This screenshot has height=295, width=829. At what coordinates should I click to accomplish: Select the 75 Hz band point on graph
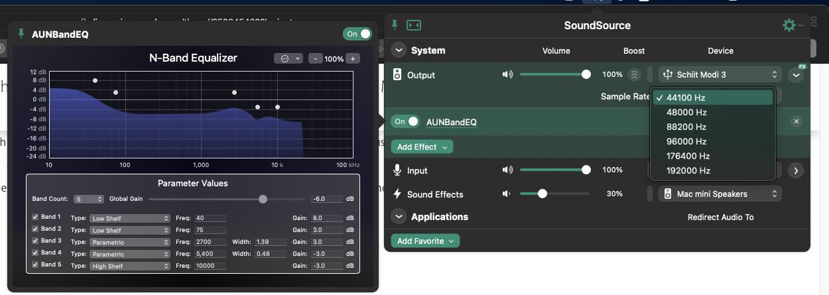(x=116, y=93)
